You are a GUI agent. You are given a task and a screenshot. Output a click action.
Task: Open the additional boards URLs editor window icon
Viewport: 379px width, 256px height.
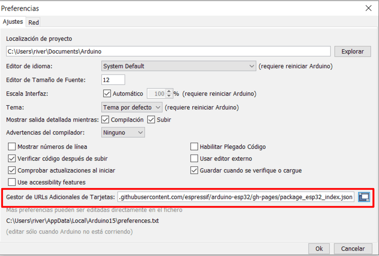pos(364,197)
